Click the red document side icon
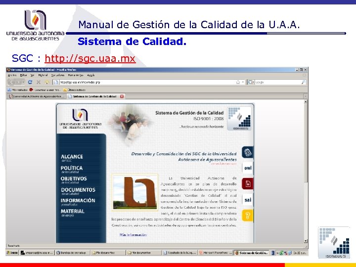Viewport: 356px width, 267px height. click(248, 183)
